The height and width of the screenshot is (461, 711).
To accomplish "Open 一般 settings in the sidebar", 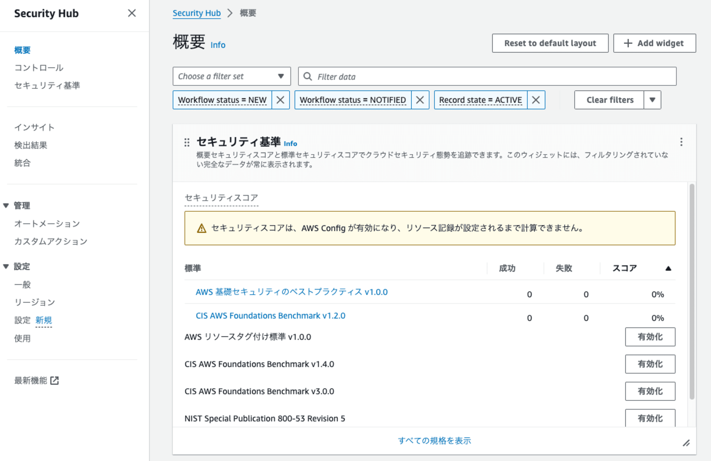I will click(x=22, y=284).
